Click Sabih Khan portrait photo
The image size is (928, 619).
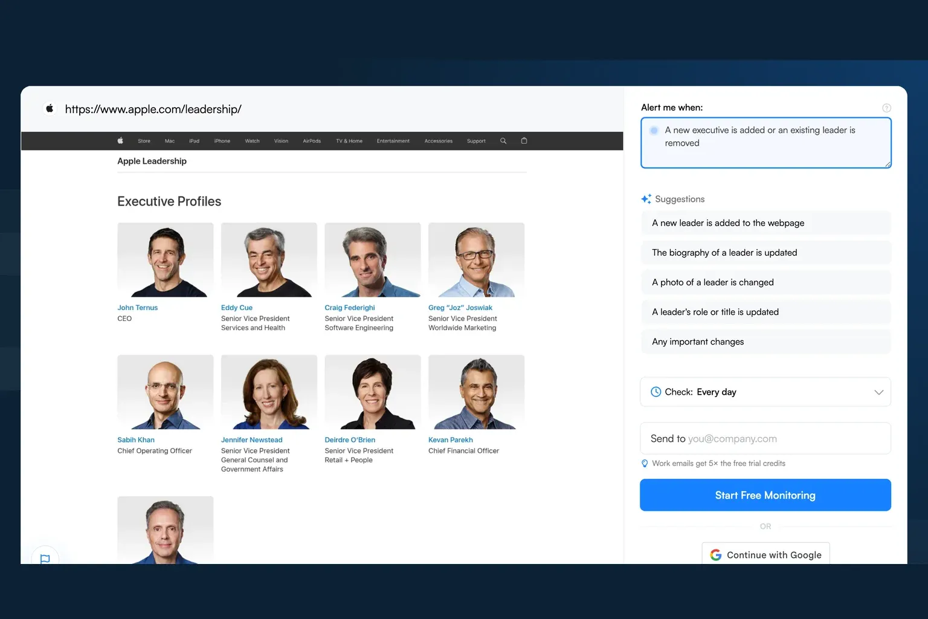pos(166,392)
